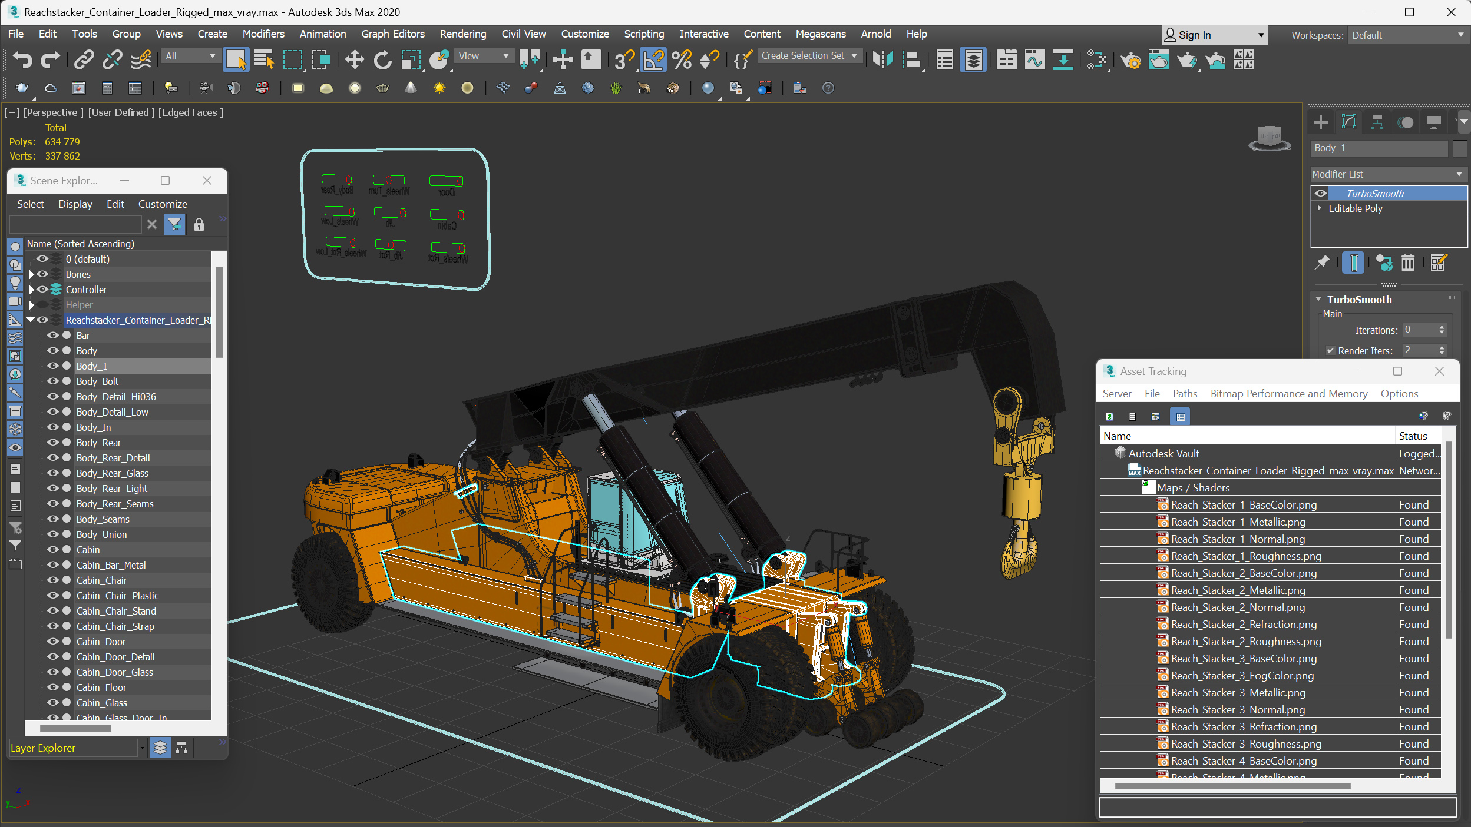Choose the Select and Move tool

tap(354, 59)
